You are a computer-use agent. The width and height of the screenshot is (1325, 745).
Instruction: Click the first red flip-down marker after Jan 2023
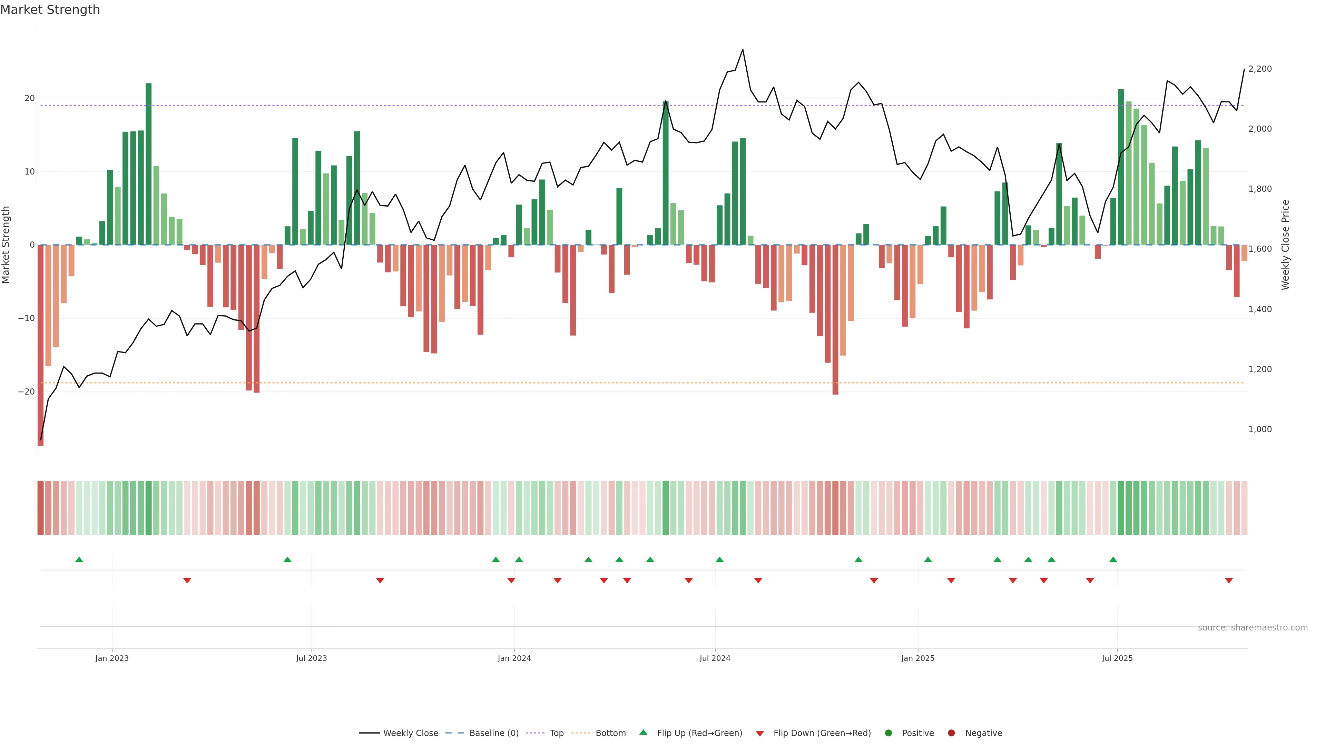(187, 580)
